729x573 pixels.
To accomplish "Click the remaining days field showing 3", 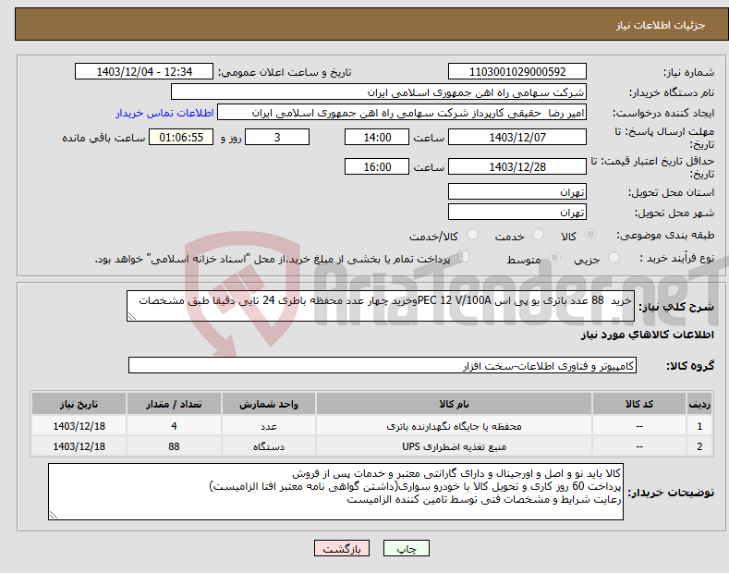I will click(x=277, y=137).
